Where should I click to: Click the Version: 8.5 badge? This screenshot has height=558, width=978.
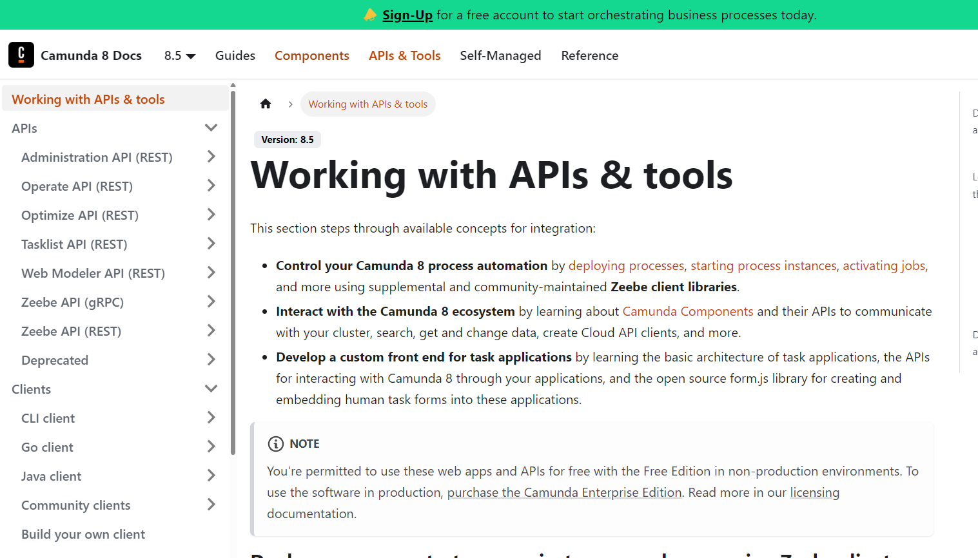click(288, 139)
